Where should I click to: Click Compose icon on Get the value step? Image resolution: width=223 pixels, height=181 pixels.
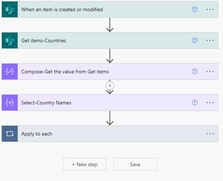(10, 72)
